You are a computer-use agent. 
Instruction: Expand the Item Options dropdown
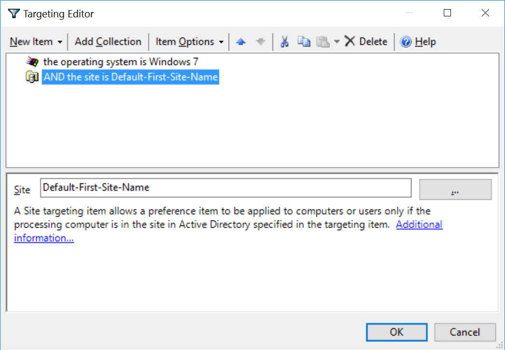click(x=190, y=42)
